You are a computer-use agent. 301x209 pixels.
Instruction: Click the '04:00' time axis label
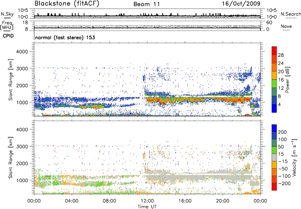(72, 201)
